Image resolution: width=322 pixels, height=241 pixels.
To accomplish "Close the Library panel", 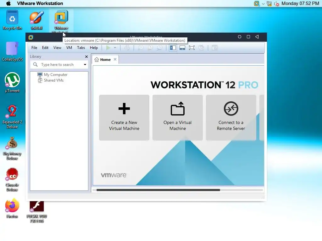I will [x=86, y=56].
